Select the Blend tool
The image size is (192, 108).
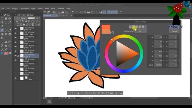click(2, 38)
